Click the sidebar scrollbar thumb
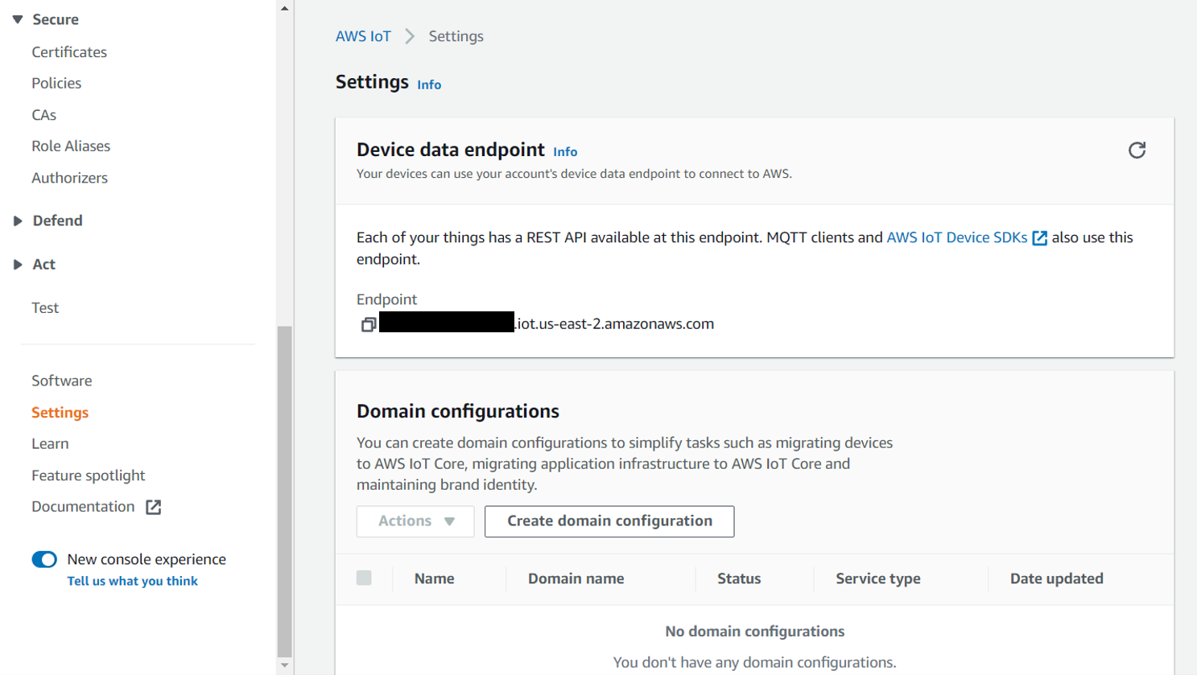This screenshot has height=675, width=1197. (x=284, y=492)
